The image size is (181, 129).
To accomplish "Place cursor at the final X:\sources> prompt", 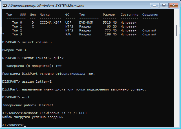I will click(x=25, y=125).
